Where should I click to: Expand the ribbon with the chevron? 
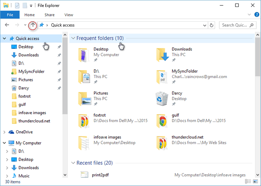click(x=249, y=14)
